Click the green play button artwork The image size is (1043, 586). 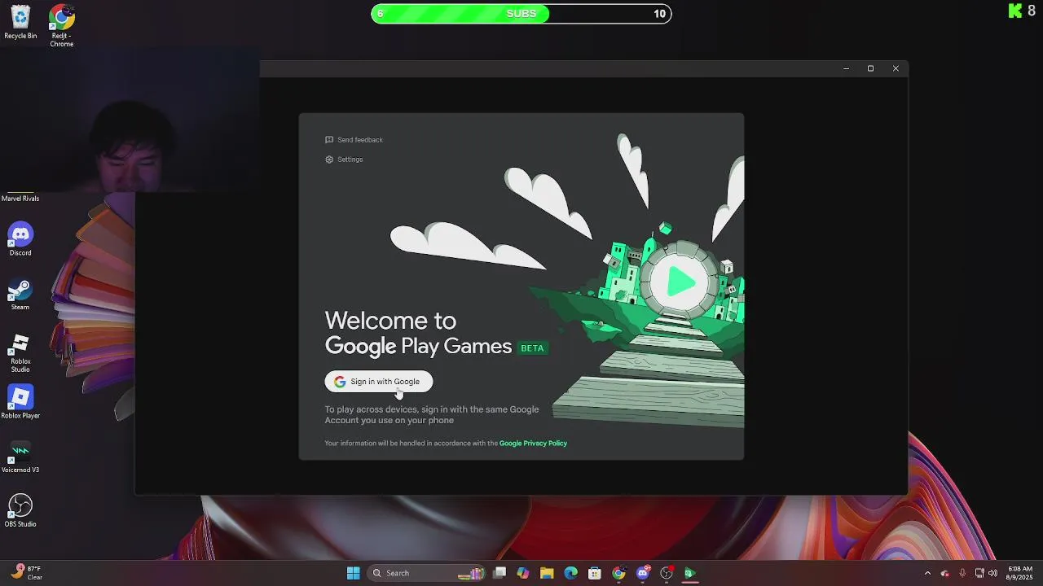point(681,282)
